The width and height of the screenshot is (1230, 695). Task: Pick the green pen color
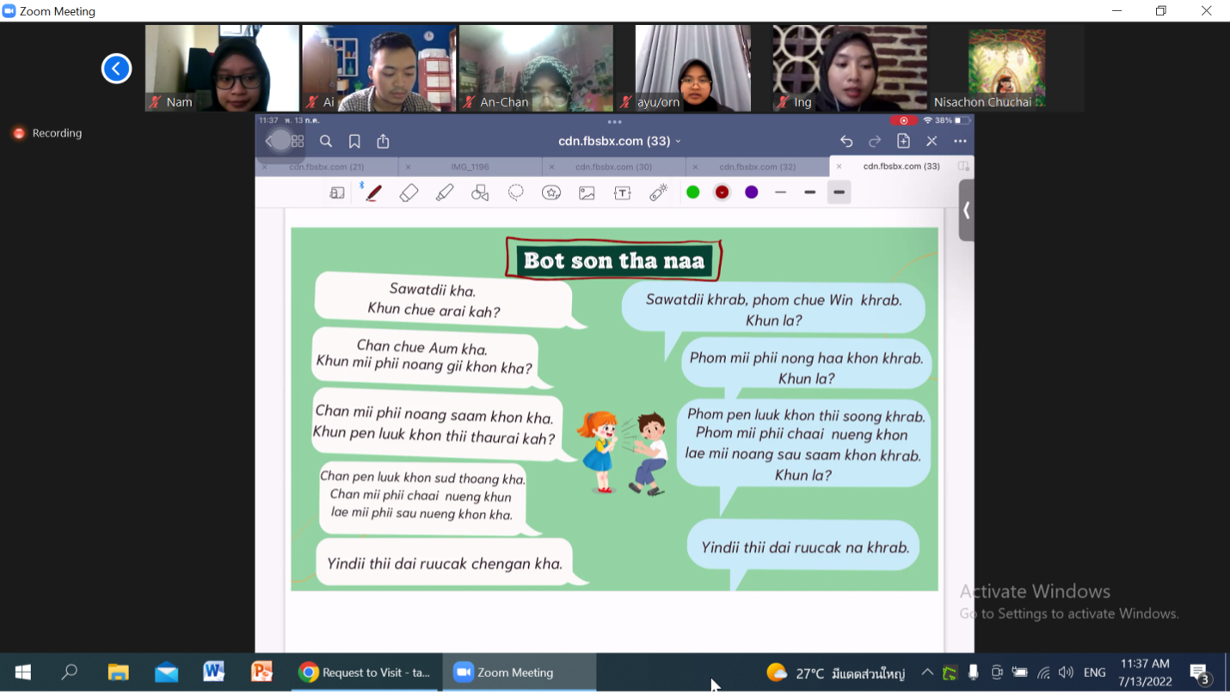tap(693, 192)
